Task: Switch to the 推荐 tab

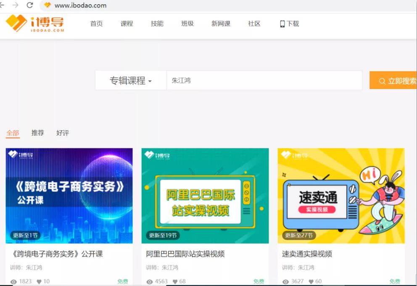Action: click(37, 133)
